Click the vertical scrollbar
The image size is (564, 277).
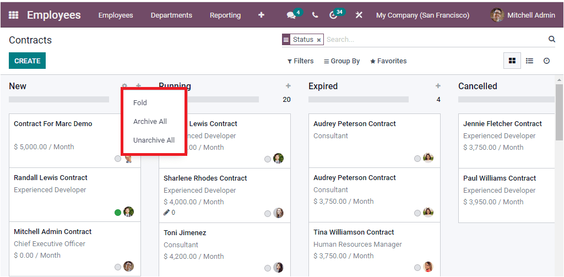point(560,112)
